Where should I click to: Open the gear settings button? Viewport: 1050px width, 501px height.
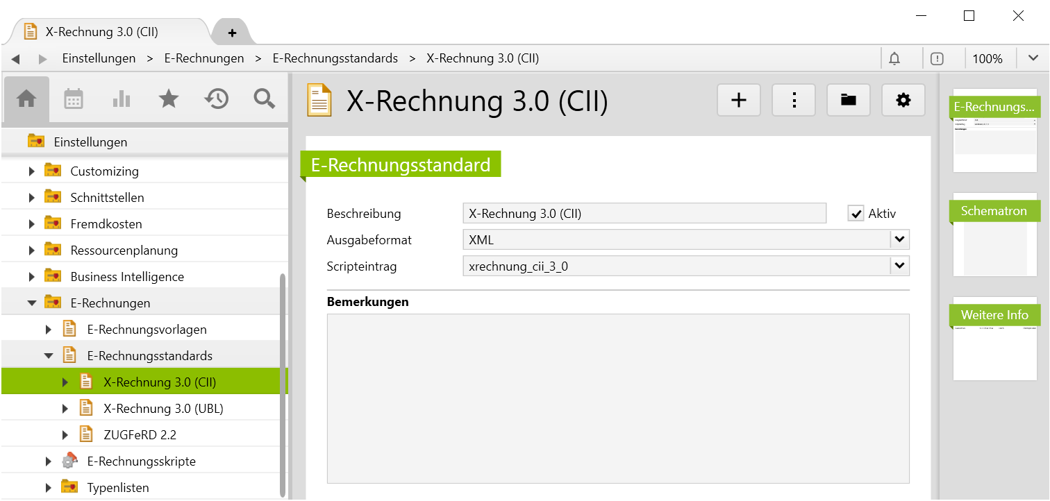903,101
